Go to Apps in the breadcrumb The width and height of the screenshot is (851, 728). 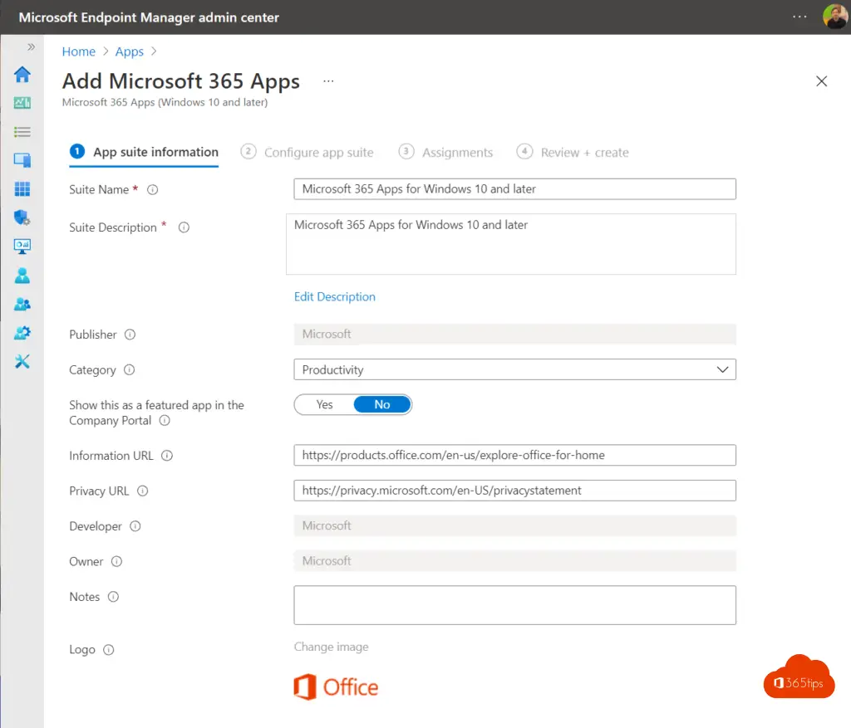(x=129, y=51)
